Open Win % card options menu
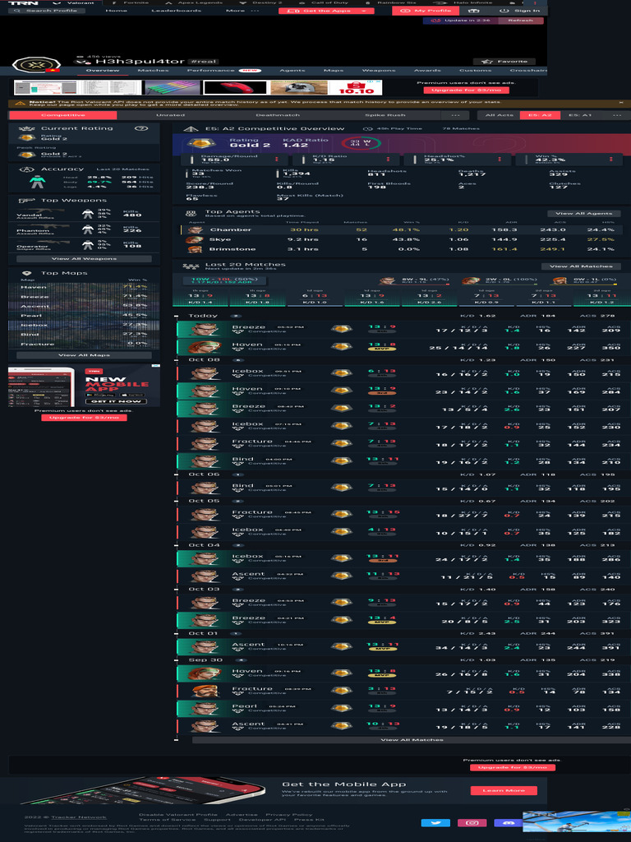631x842 pixels. coord(610,160)
